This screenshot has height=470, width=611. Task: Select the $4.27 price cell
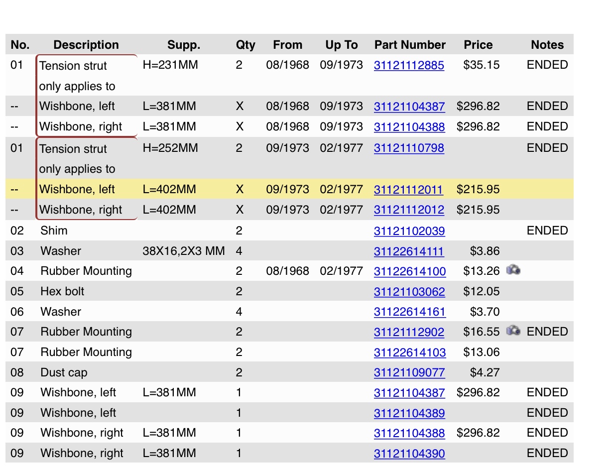coord(485,372)
